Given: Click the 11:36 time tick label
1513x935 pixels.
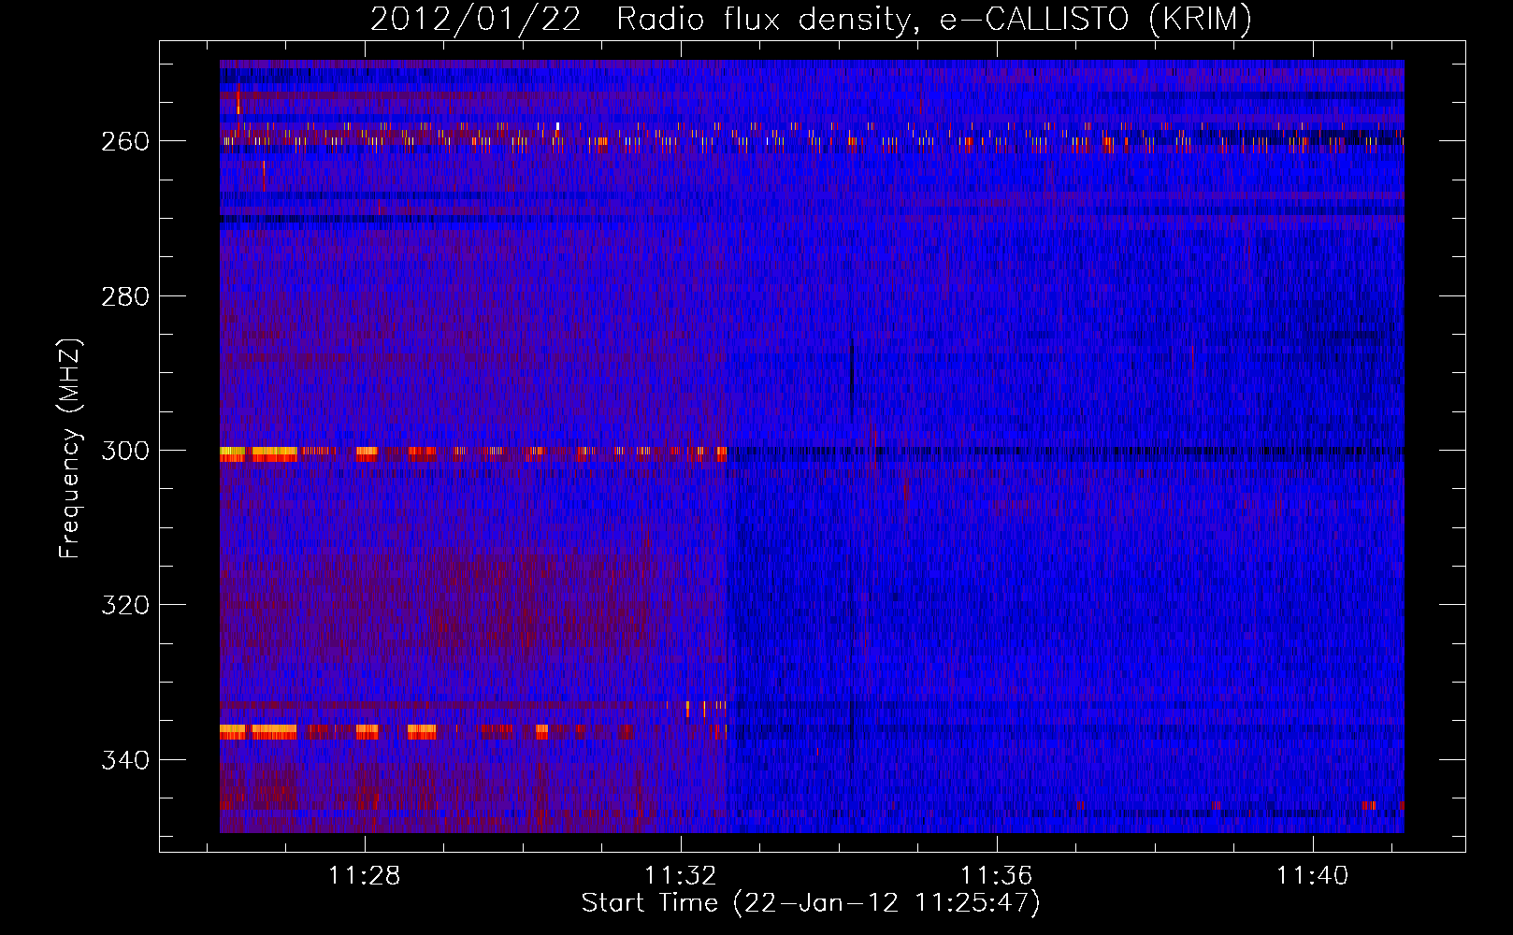Looking at the screenshot, I should coord(997,875).
